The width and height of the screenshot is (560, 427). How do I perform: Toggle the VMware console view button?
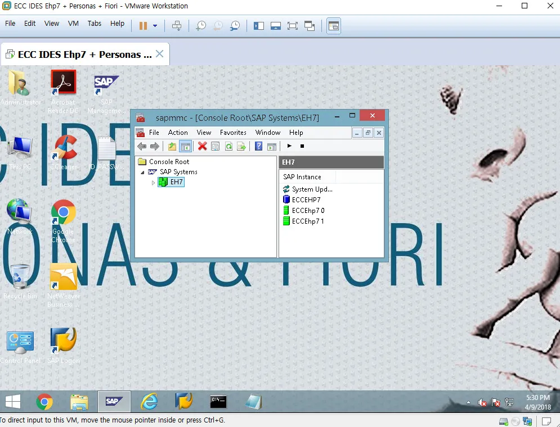pyautogui.click(x=334, y=26)
